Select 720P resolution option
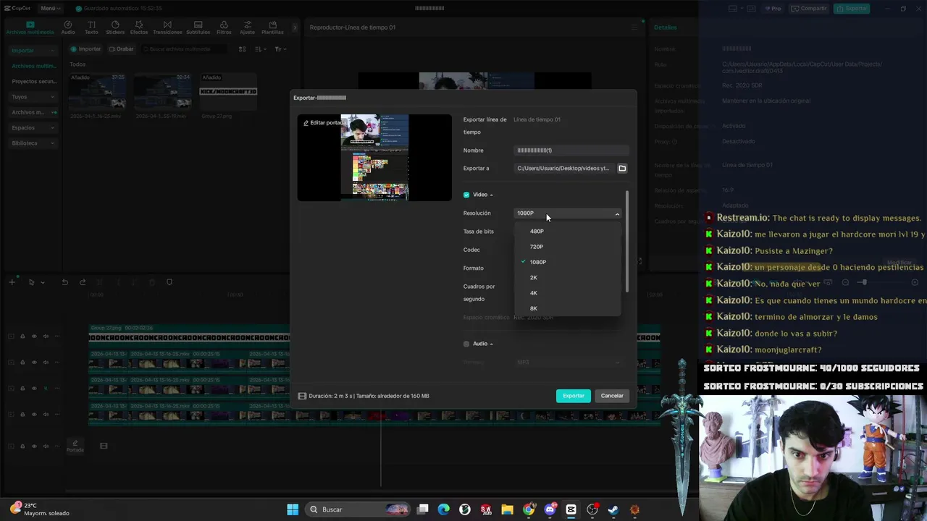The width and height of the screenshot is (927, 521). click(567, 247)
